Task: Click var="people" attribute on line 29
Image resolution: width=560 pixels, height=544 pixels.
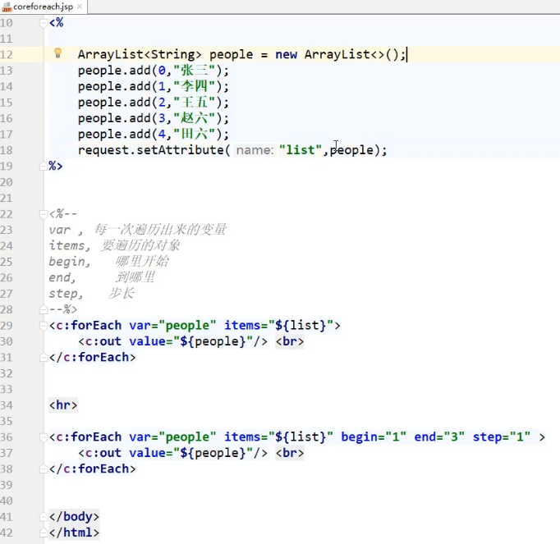Action: pyautogui.click(x=172, y=326)
